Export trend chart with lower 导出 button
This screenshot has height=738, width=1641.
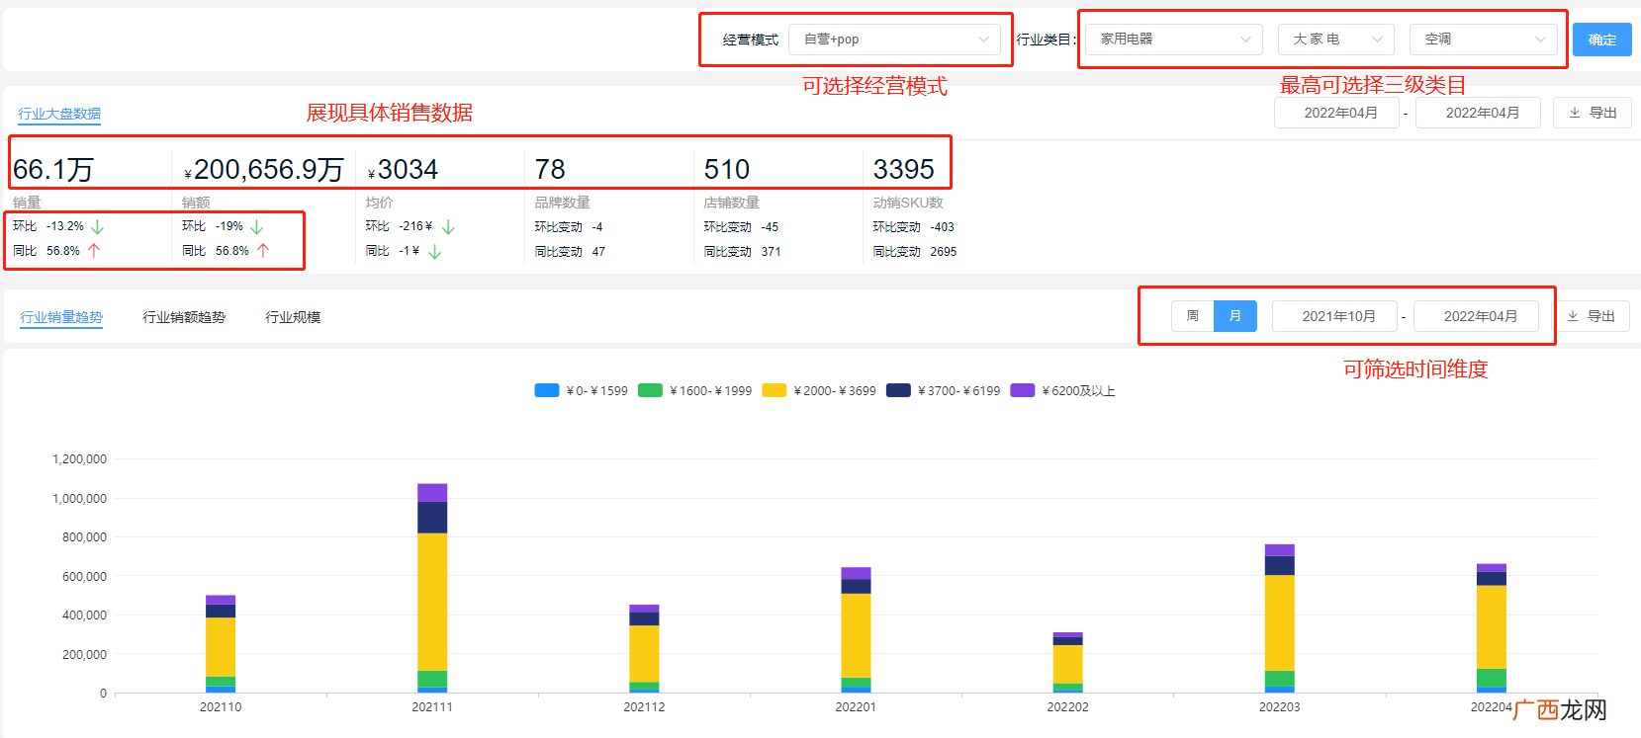tap(1592, 316)
